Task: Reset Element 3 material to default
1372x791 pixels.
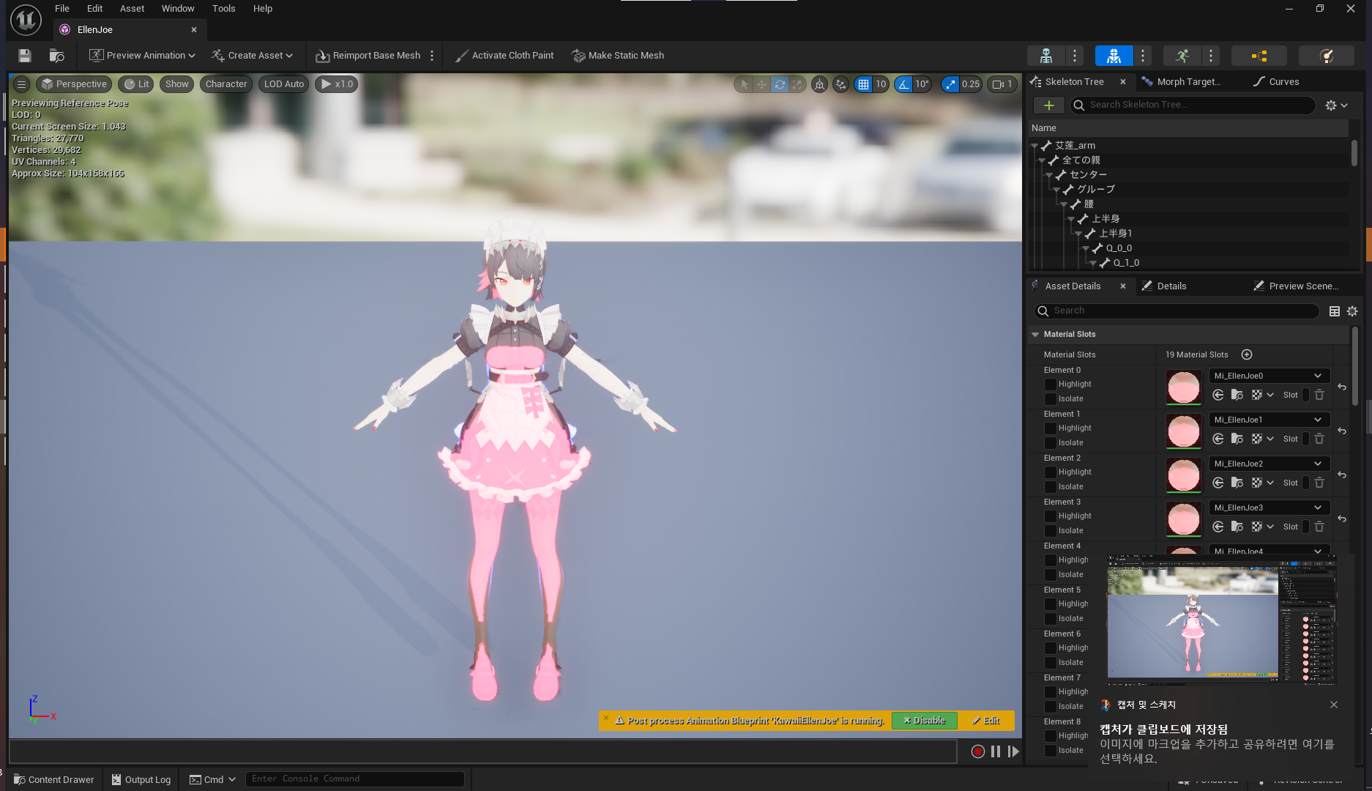Action: tap(1342, 519)
